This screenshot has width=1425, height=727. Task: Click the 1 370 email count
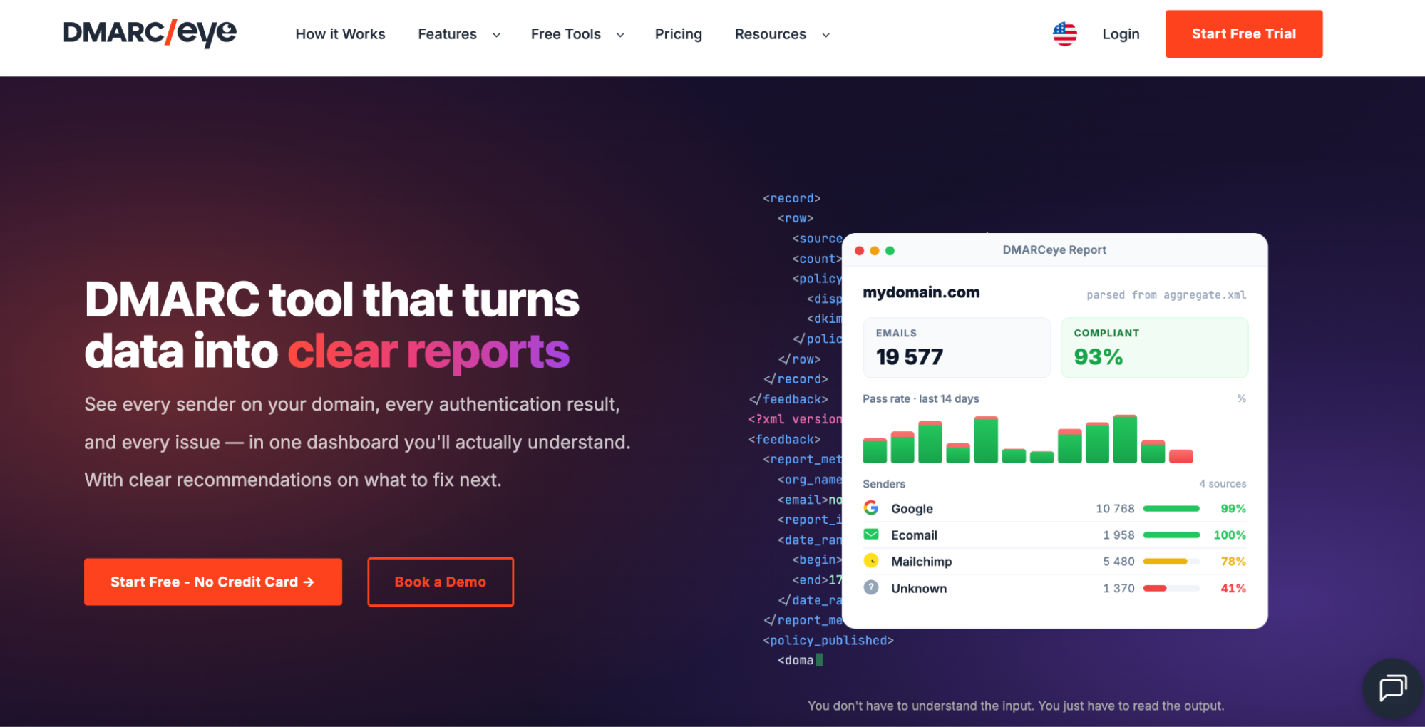[x=1118, y=588]
